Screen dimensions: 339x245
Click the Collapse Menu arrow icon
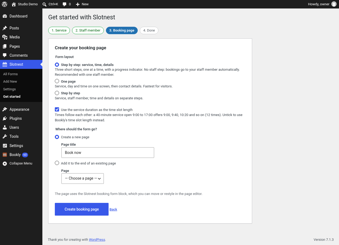5,164
